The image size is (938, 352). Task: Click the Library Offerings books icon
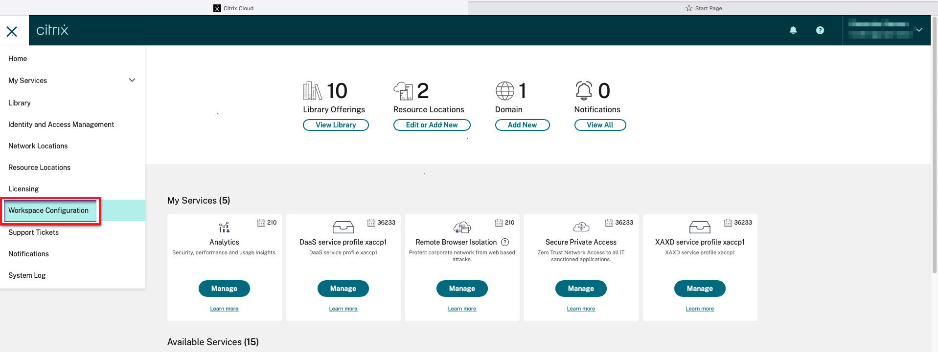point(312,91)
